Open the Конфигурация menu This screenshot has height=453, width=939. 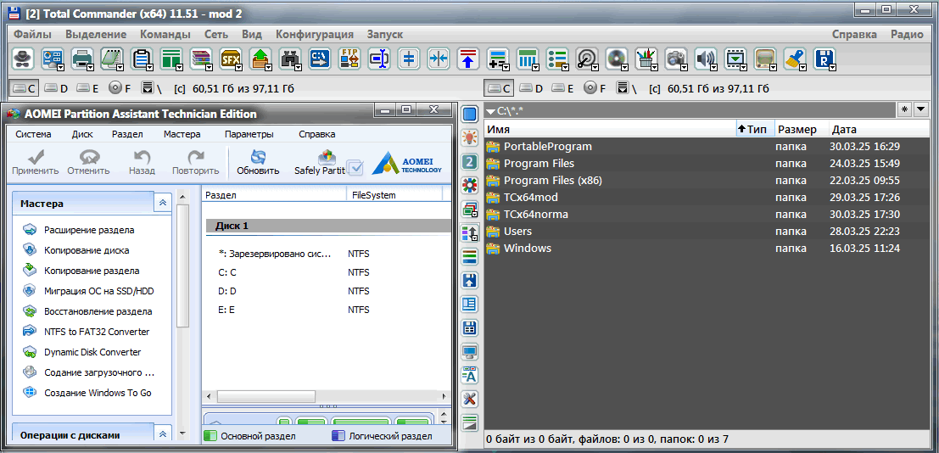point(315,34)
